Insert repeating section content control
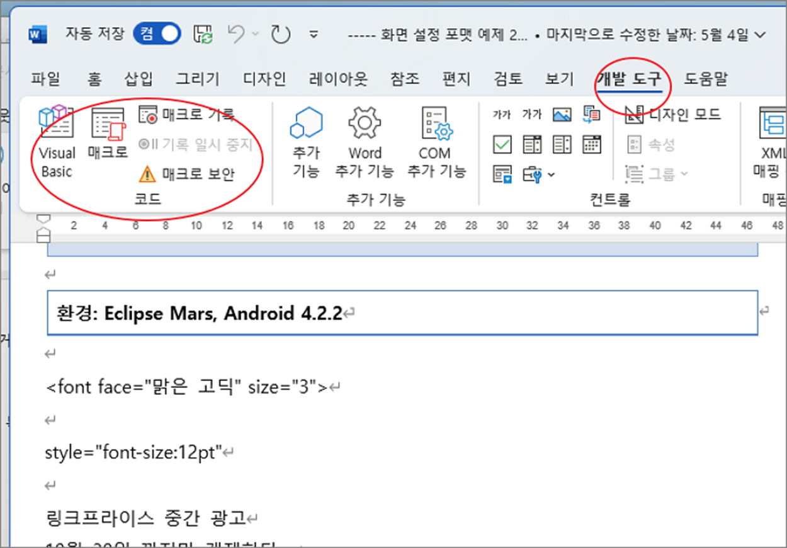 point(502,174)
